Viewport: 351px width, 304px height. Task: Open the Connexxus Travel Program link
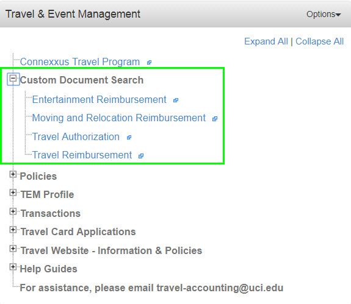80,62
